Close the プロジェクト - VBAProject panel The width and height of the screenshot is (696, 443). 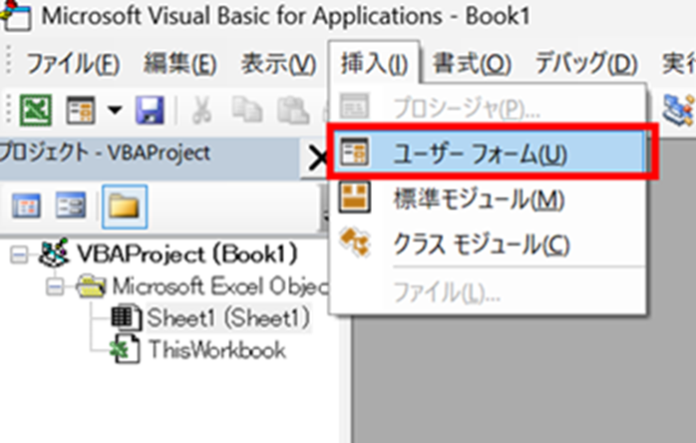click(x=317, y=159)
